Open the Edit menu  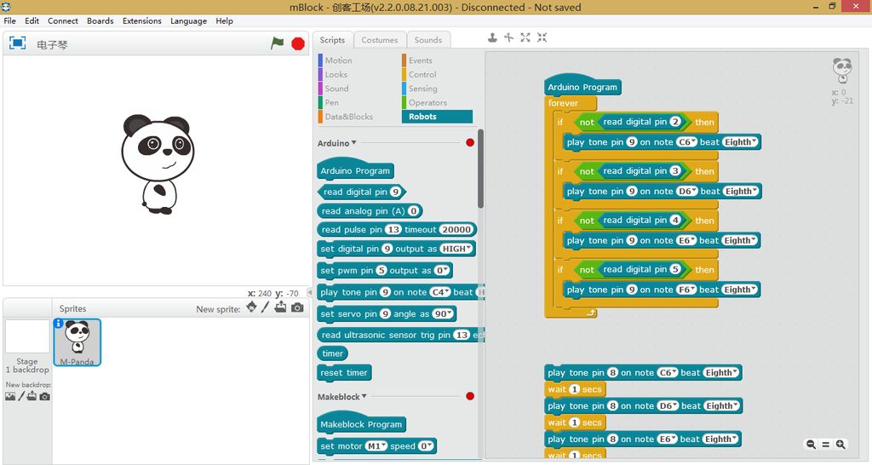(32, 20)
